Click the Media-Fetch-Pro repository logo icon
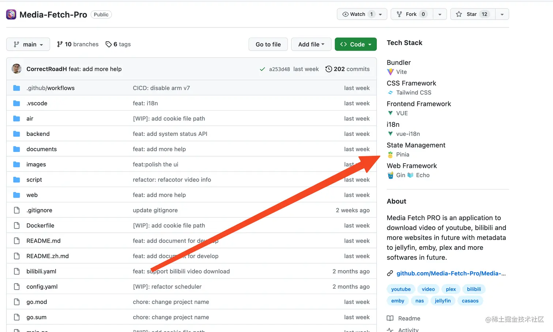Image resolution: width=553 pixels, height=332 pixels. [x=11, y=15]
